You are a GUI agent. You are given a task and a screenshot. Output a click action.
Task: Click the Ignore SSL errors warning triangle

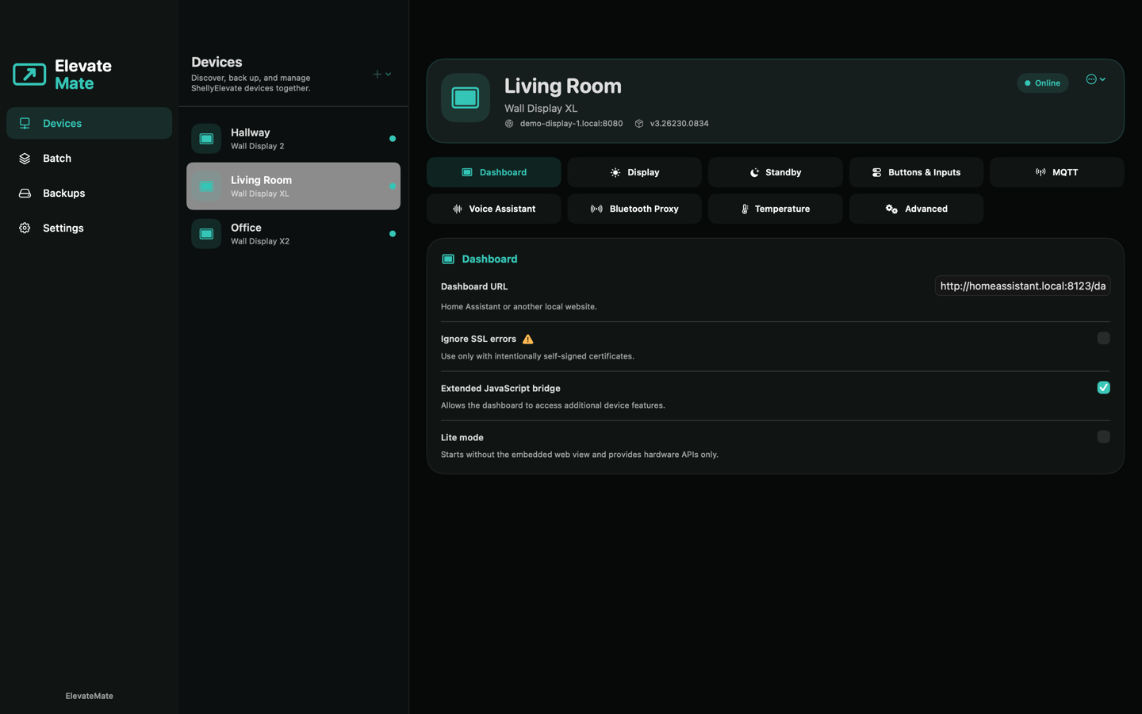528,339
